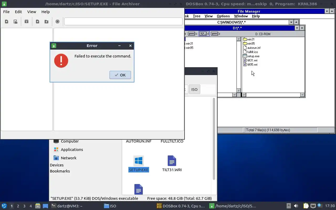Open the View menu in File Archiver
Screen dimensions: 336x210
click(32, 12)
